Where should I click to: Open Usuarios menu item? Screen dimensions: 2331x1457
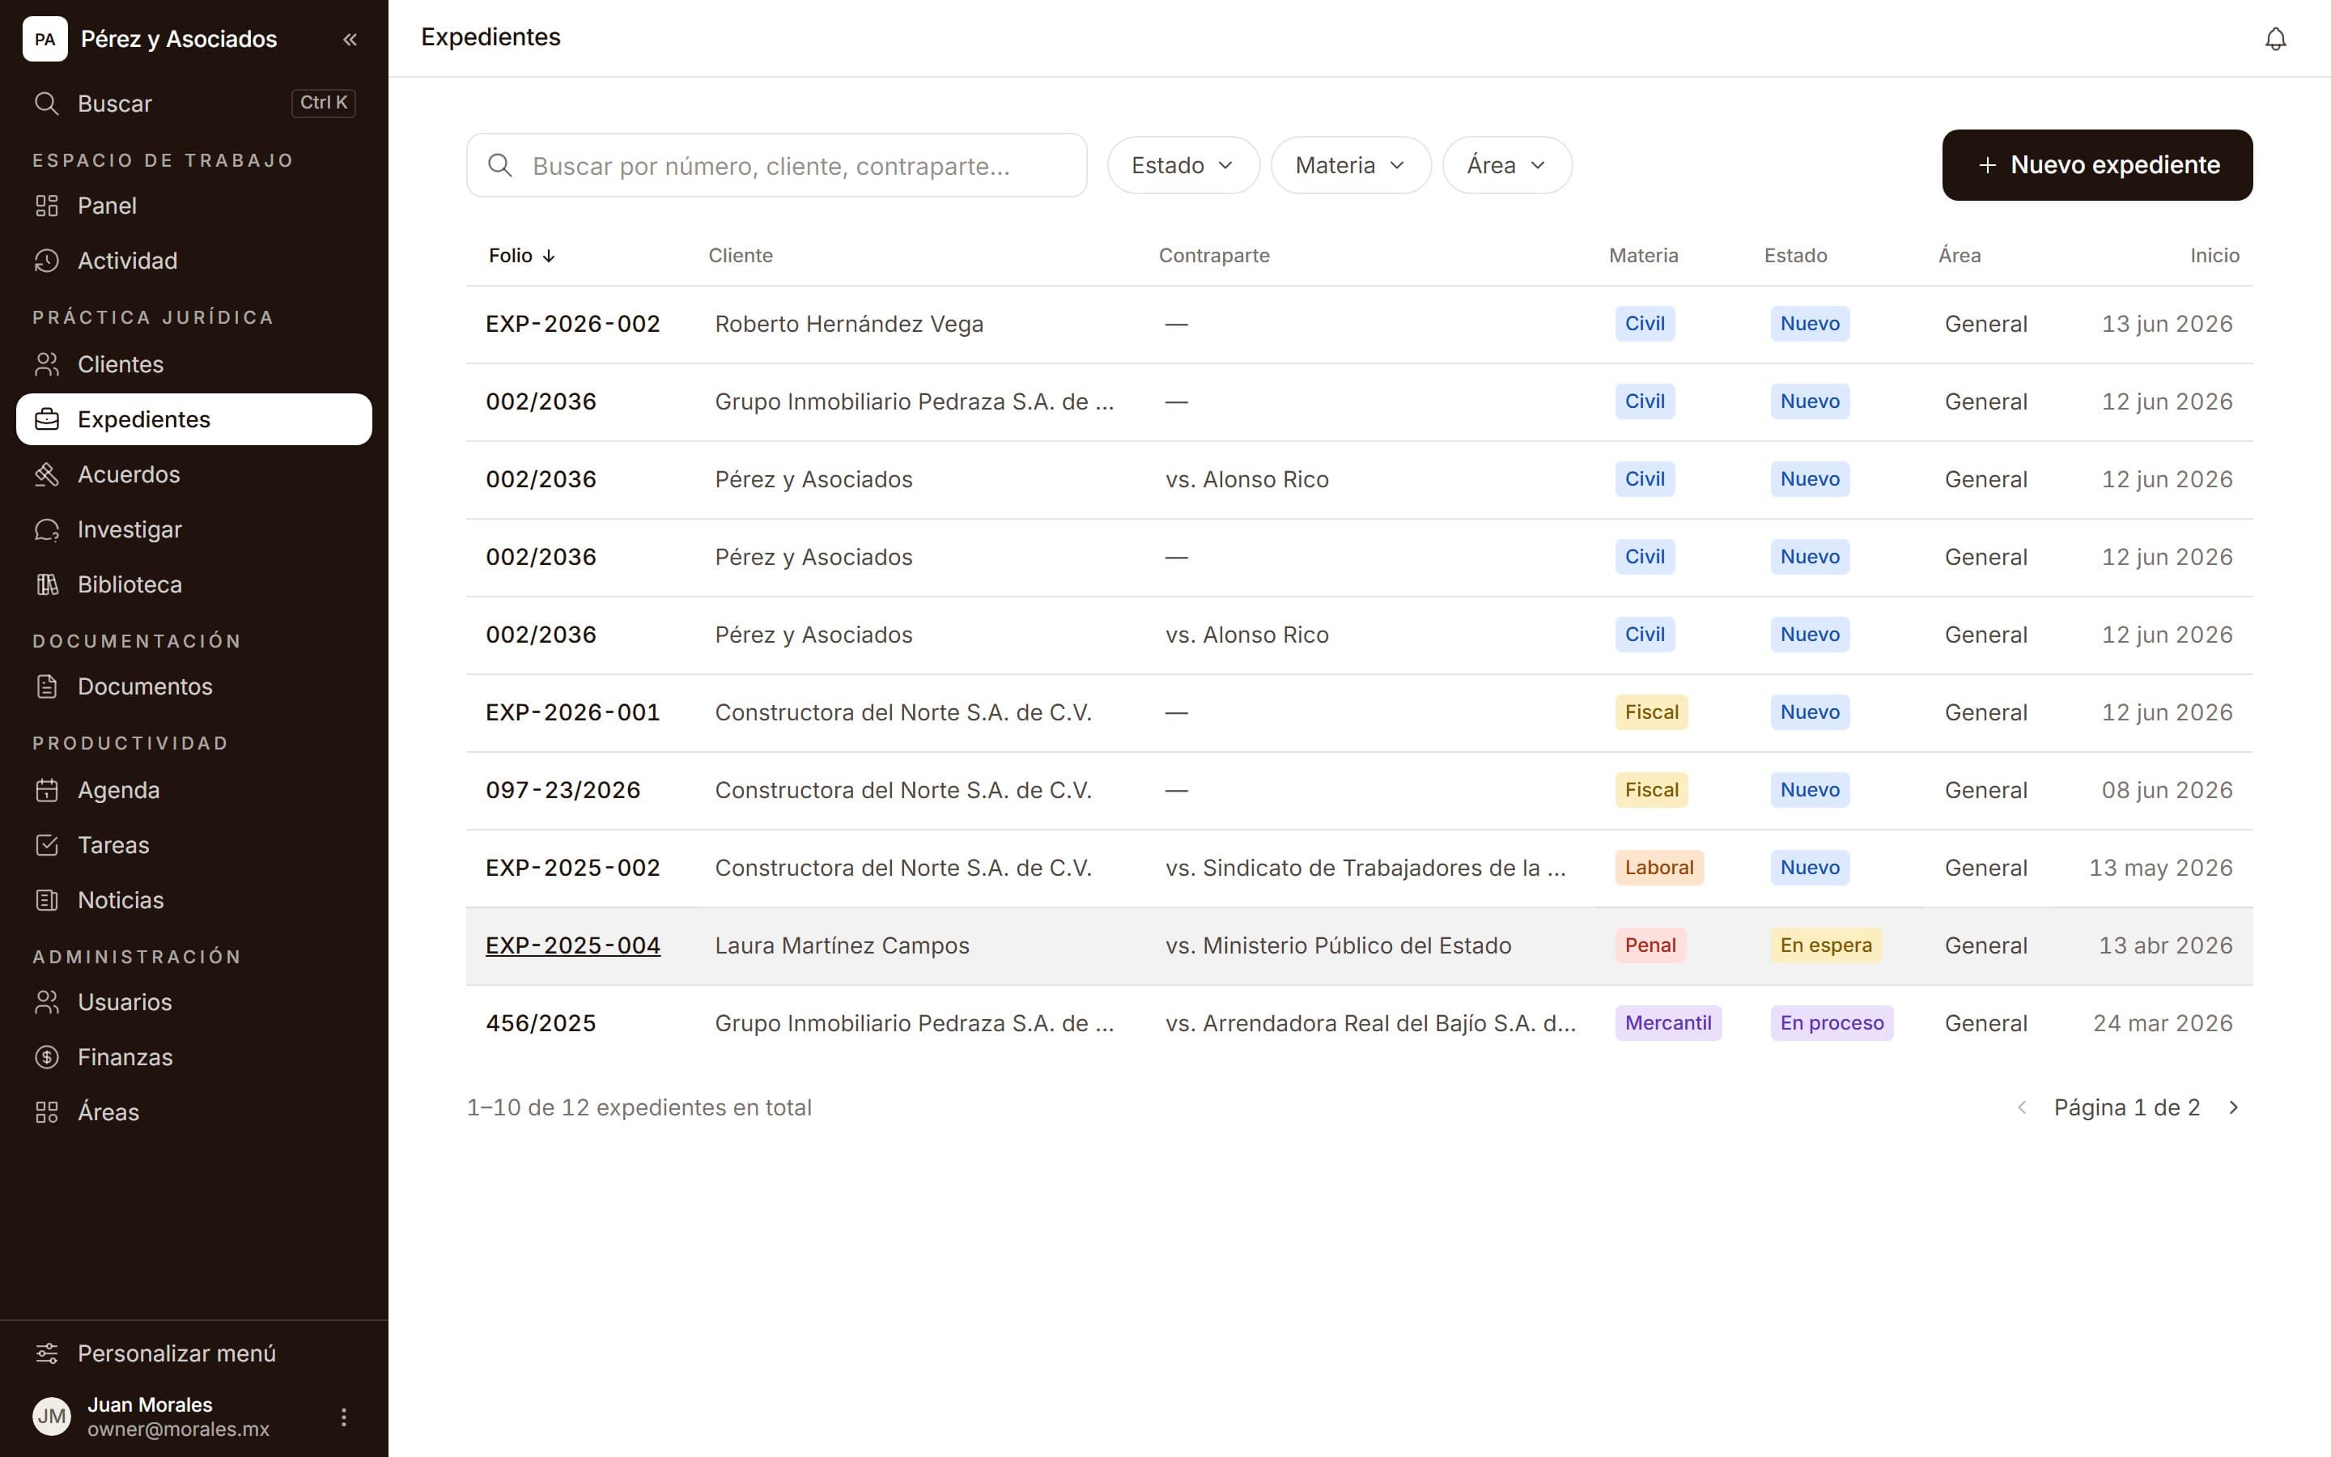click(x=193, y=1002)
